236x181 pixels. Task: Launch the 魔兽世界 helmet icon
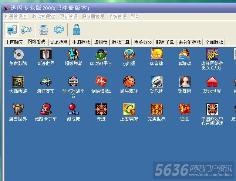click(x=18, y=109)
